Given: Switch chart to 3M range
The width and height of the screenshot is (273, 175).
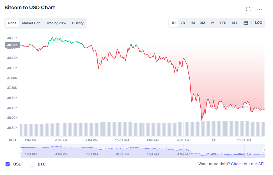Looking at the screenshot, I should click(x=202, y=23).
